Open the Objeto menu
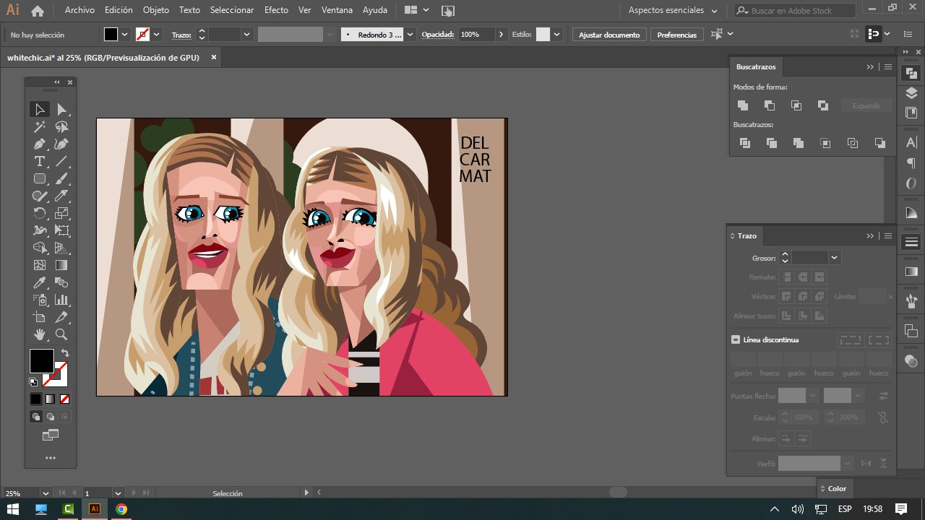 point(156,10)
